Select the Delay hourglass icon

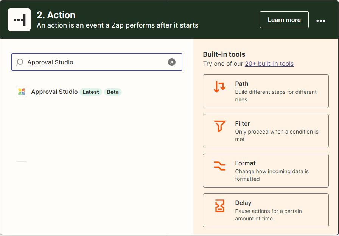[x=219, y=206]
